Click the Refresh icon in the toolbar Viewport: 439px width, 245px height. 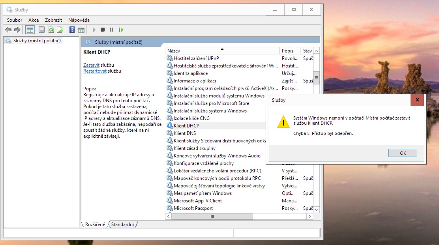coord(51,30)
